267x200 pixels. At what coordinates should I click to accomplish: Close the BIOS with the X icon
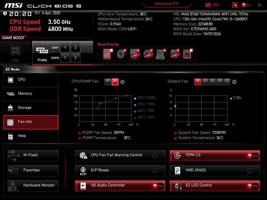tap(259, 5)
